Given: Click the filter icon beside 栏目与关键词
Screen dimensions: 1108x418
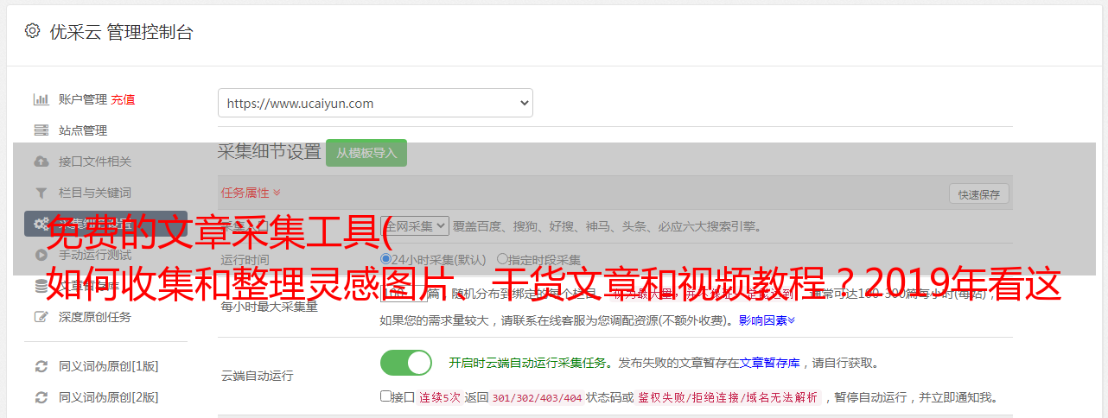Looking at the screenshot, I should 41,193.
